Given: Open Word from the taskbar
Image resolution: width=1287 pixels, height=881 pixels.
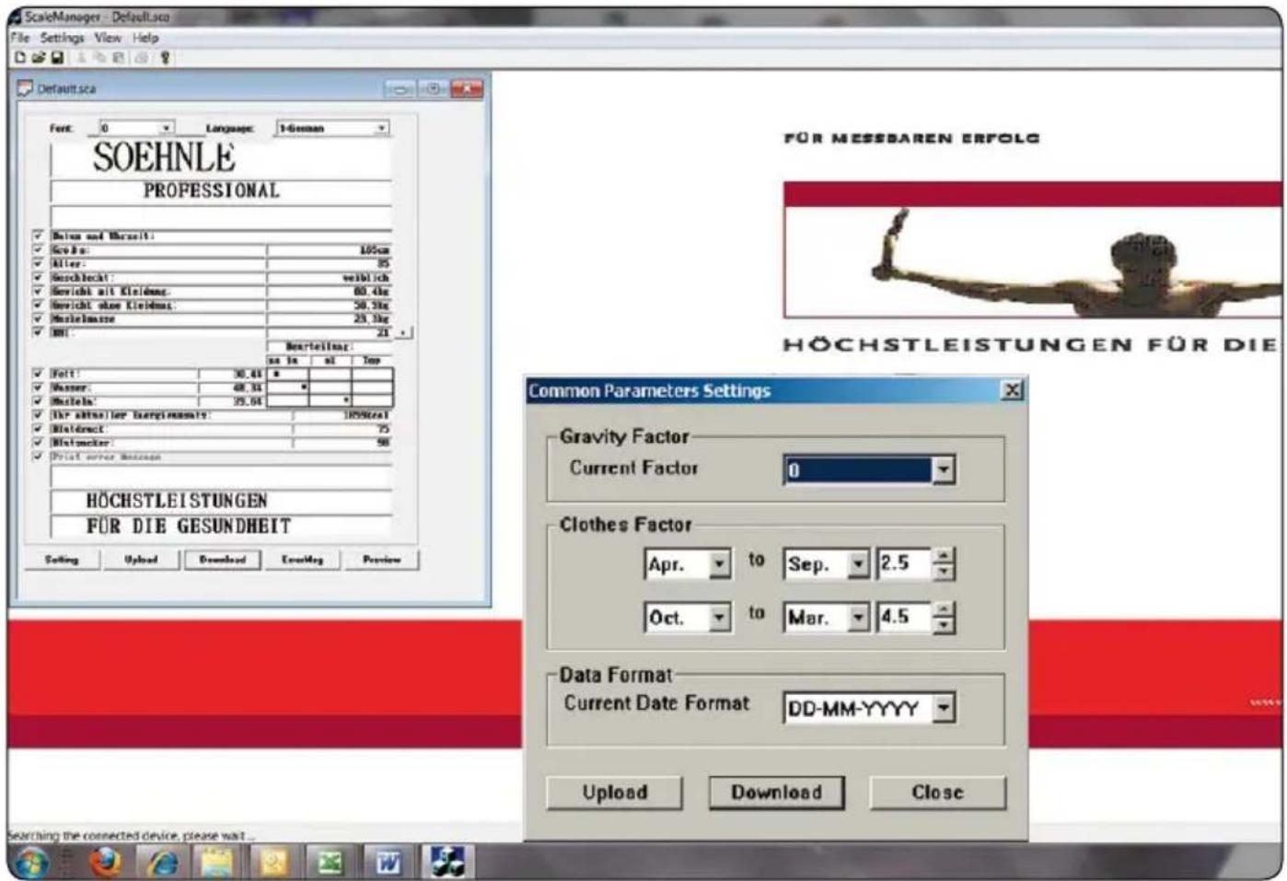Looking at the screenshot, I should [388, 863].
